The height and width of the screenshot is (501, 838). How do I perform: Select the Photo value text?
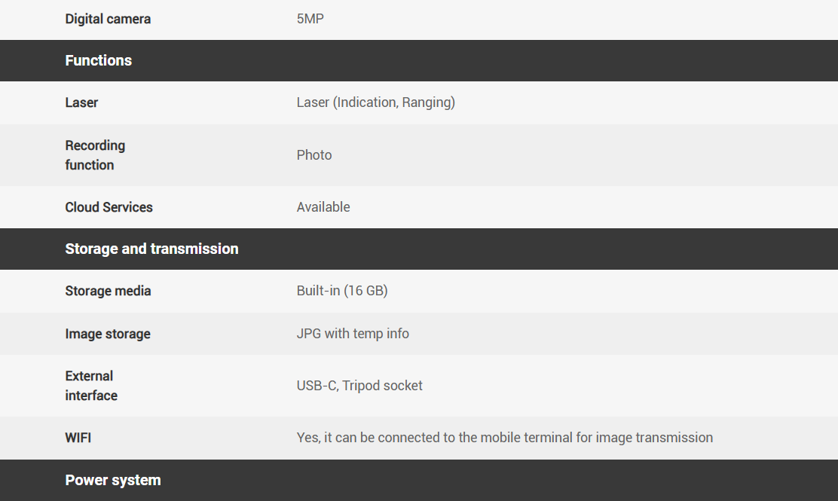click(314, 155)
